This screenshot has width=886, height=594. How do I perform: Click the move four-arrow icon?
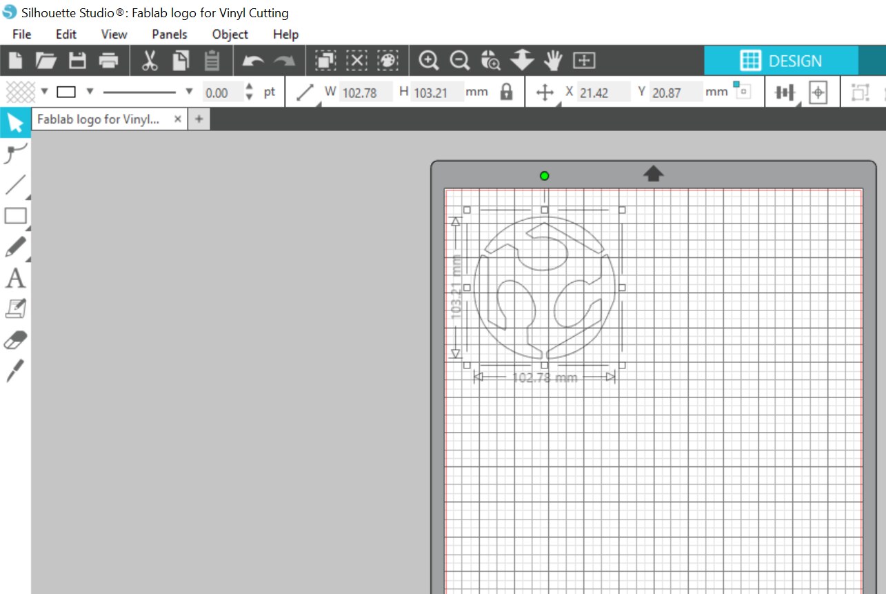[545, 92]
